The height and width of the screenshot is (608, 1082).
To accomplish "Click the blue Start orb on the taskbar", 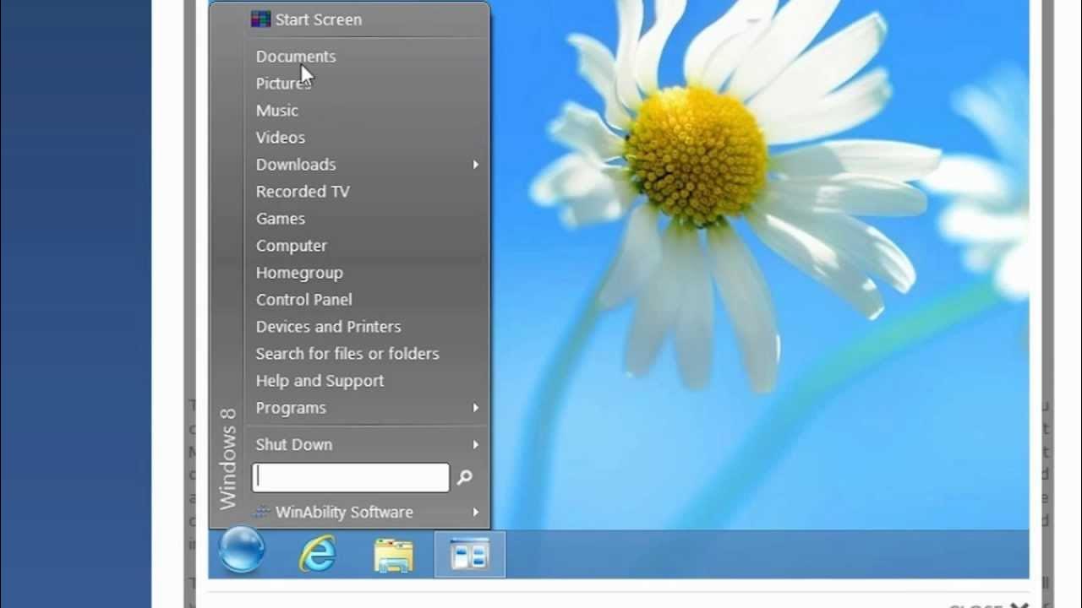I will pyautogui.click(x=241, y=553).
